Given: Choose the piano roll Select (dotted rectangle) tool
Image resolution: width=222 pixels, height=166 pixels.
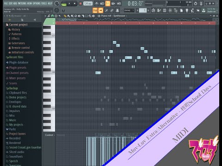Looking at the screenshot, I should (86, 16).
